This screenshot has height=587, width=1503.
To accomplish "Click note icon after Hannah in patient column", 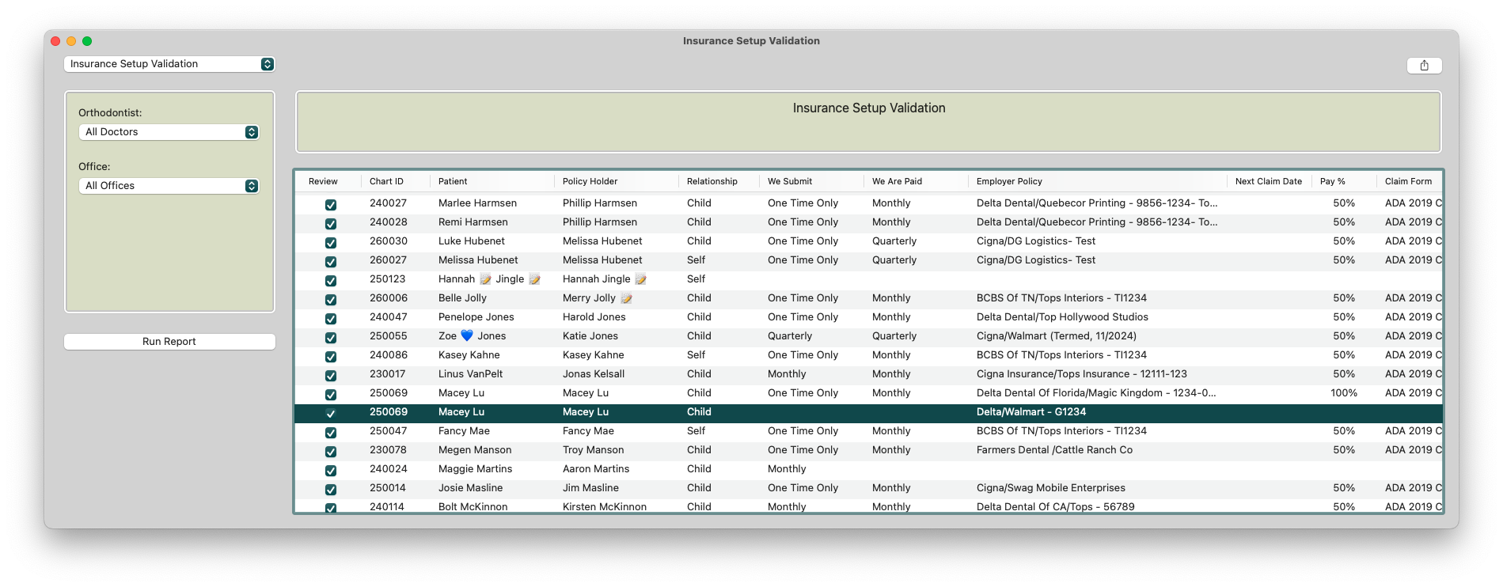I will (485, 279).
